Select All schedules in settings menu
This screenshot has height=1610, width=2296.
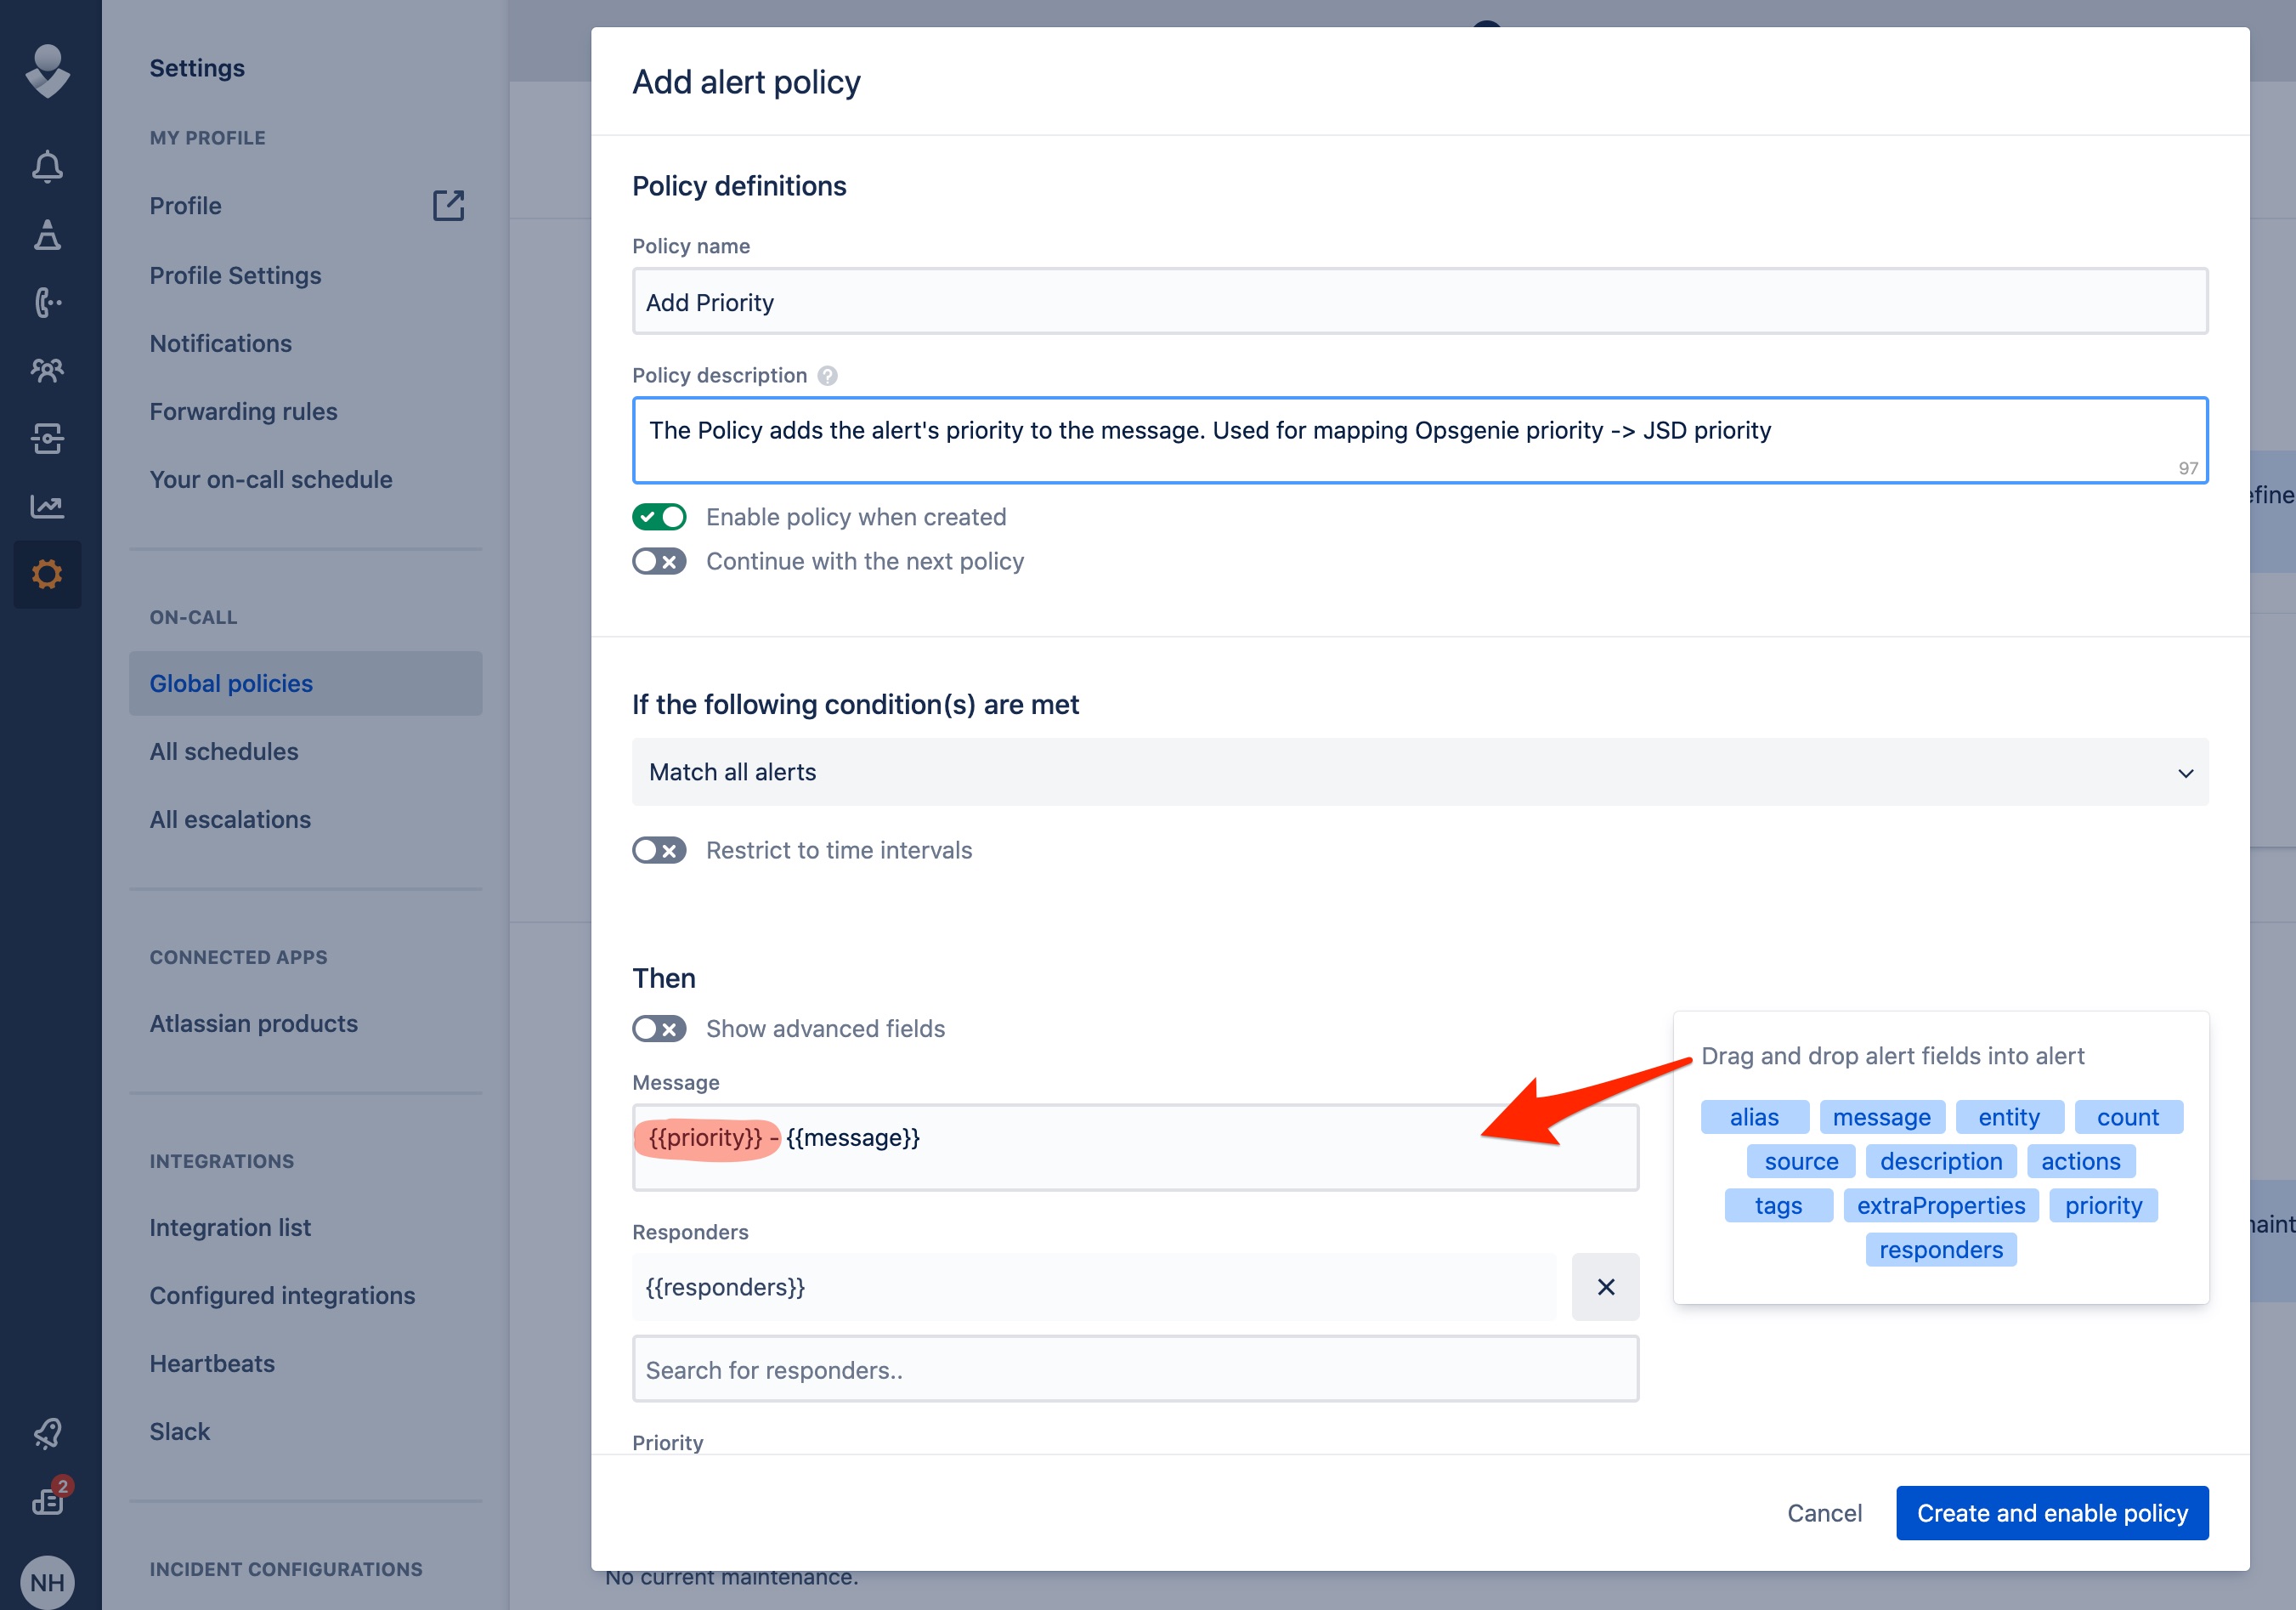pos(224,751)
